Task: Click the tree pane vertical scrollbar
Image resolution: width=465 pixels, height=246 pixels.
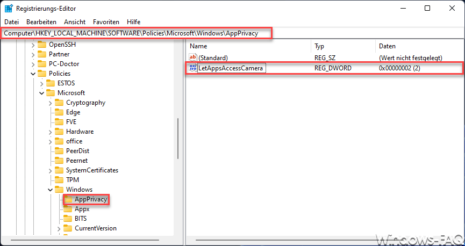Action: click(178, 139)
